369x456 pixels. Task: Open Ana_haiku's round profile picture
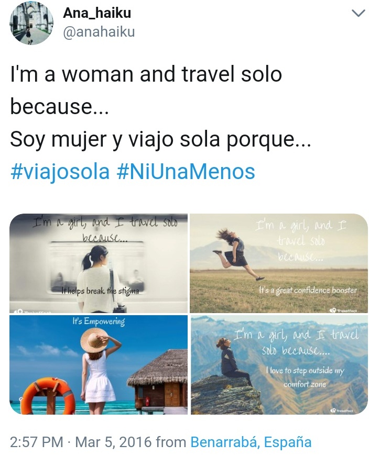(31, 23)
